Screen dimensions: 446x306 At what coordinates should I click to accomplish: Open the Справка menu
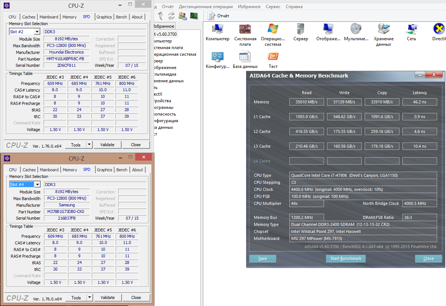(294, 7)
